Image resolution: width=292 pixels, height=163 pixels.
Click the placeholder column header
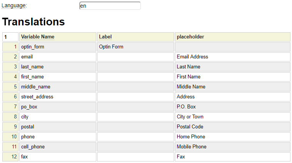(232, 37)
